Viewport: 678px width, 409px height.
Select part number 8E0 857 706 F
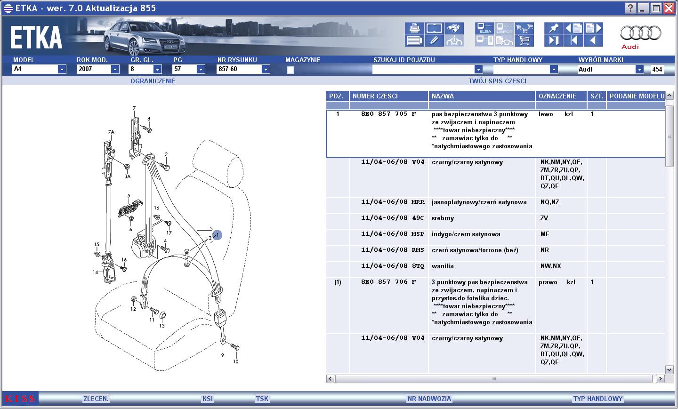388,282
